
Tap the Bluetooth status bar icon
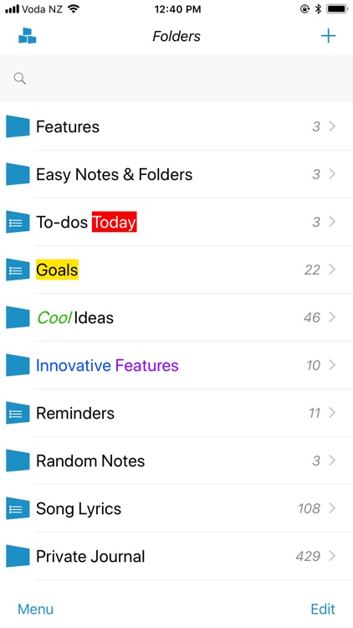[318, 9]
